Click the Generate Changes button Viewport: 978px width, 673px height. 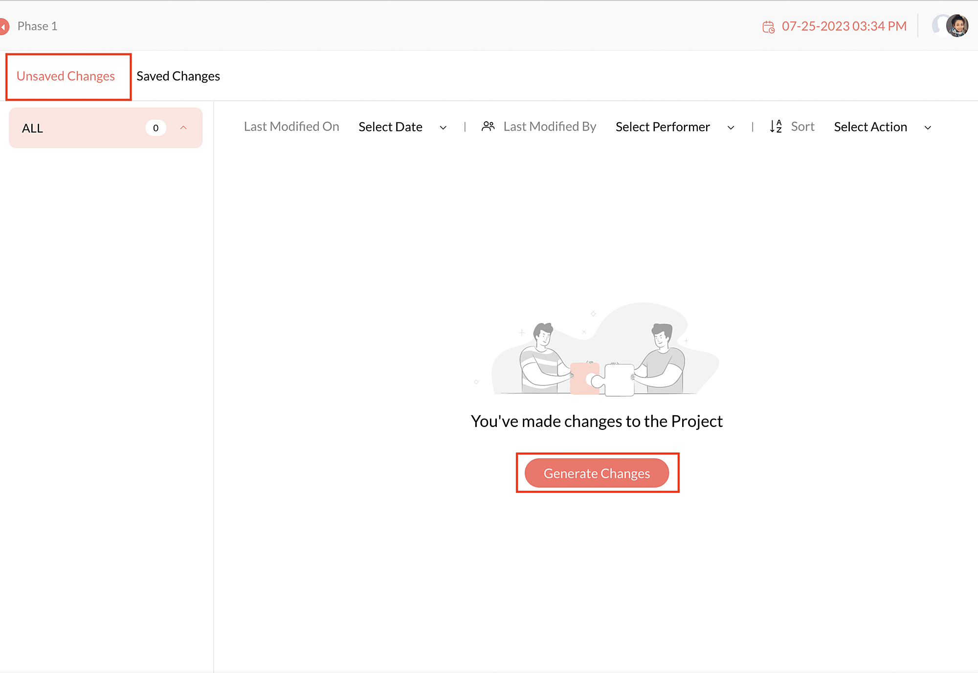tap(597, 473)
